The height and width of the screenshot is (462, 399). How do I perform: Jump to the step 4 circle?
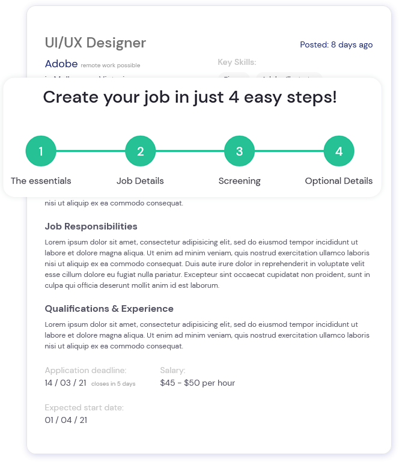339,151
